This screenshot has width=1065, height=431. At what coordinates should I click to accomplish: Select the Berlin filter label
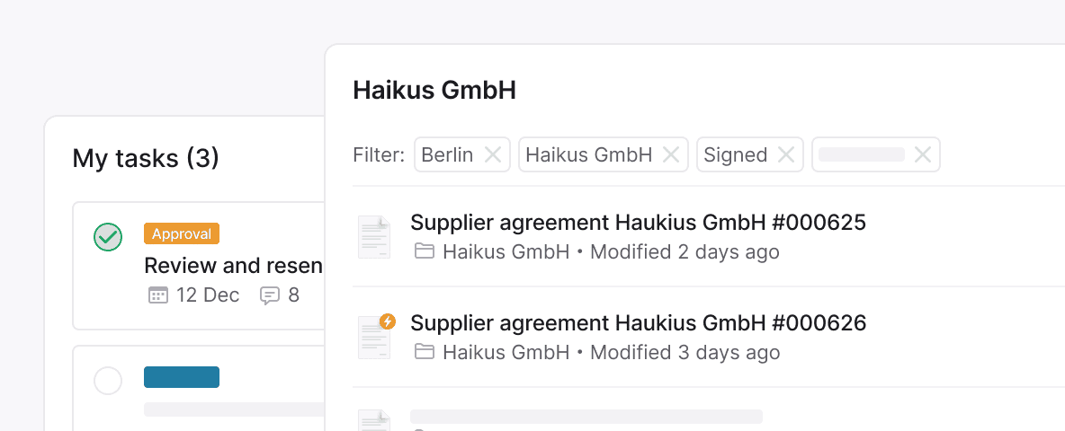[x=447, y=154]
